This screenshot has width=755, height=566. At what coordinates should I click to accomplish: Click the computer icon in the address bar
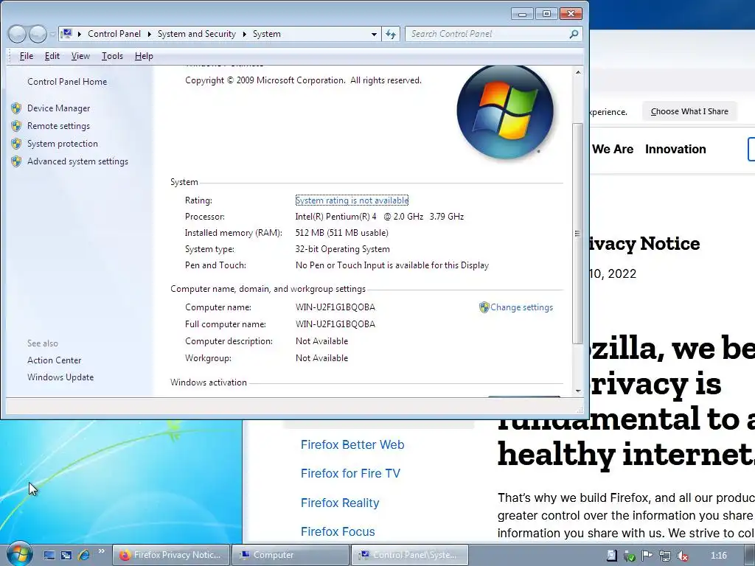pyautogui.click(x=67, y=34)
